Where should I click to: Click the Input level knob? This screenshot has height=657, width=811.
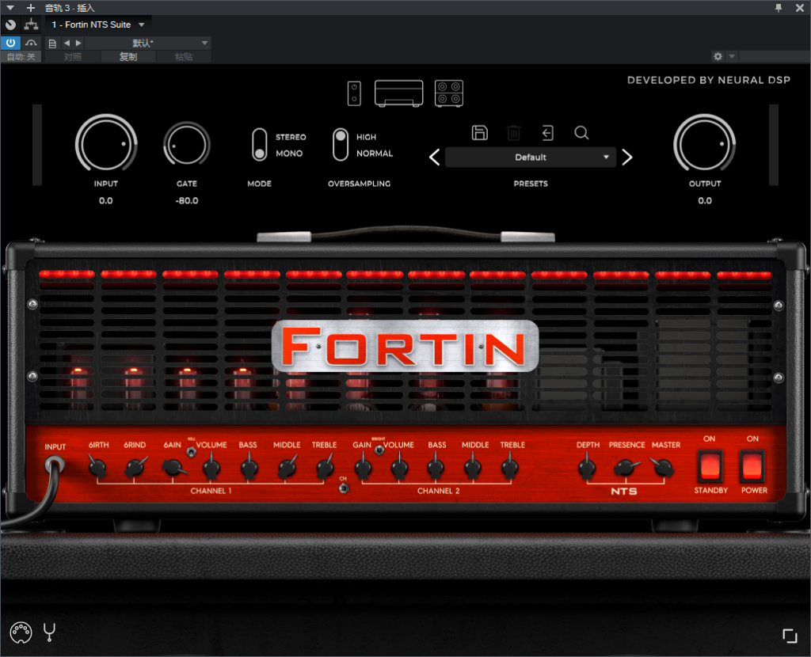[106, 143]
